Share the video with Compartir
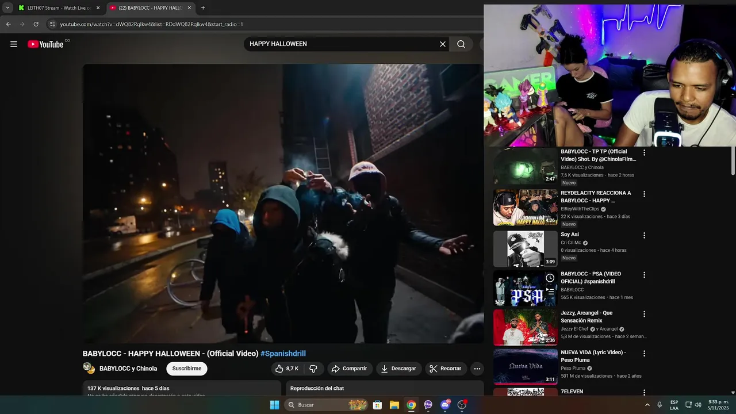The height and width of the screenshot is (414, 736). coord(350,369)
